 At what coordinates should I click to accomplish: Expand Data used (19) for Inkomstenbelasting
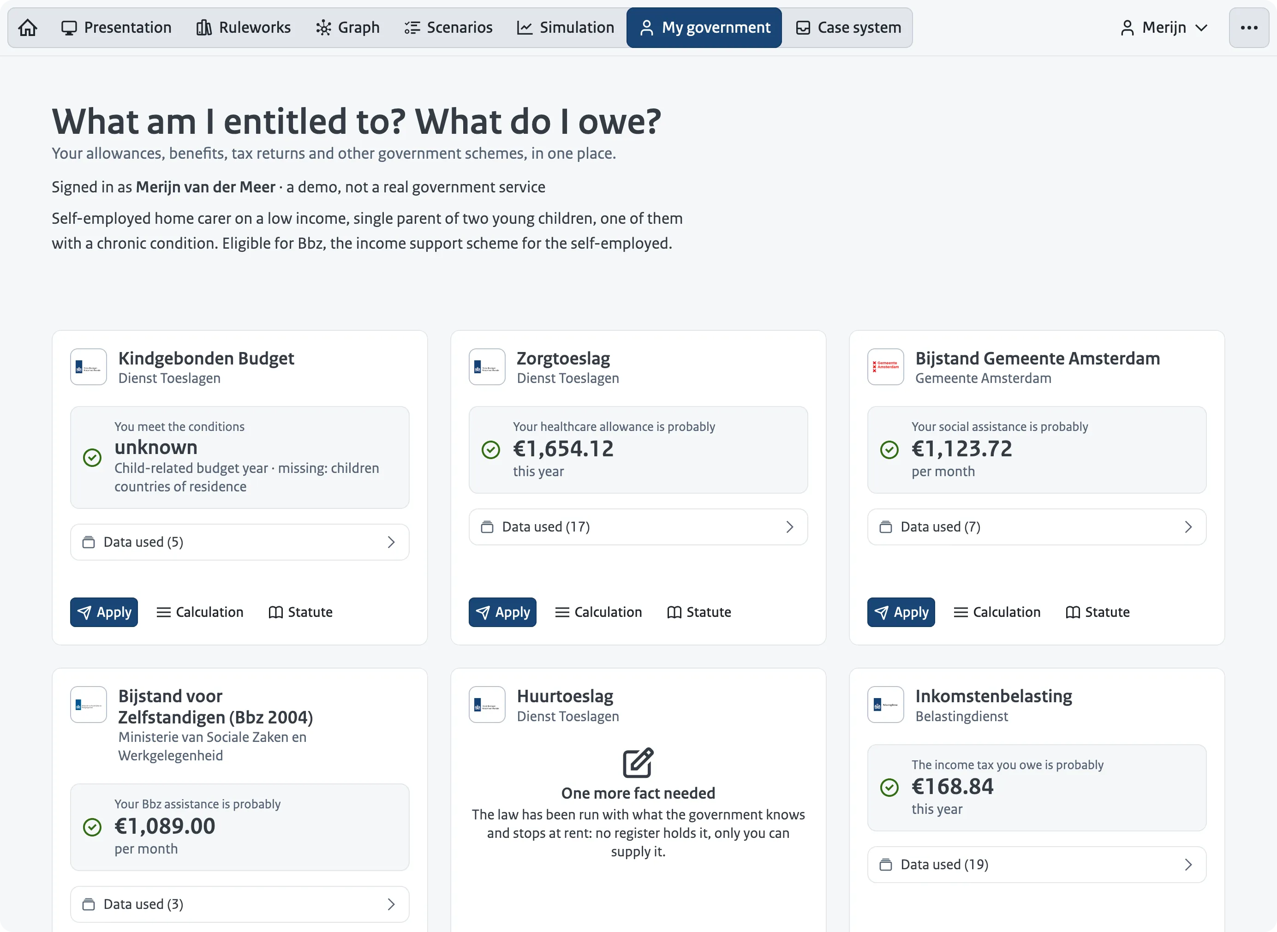[1037, 864]
